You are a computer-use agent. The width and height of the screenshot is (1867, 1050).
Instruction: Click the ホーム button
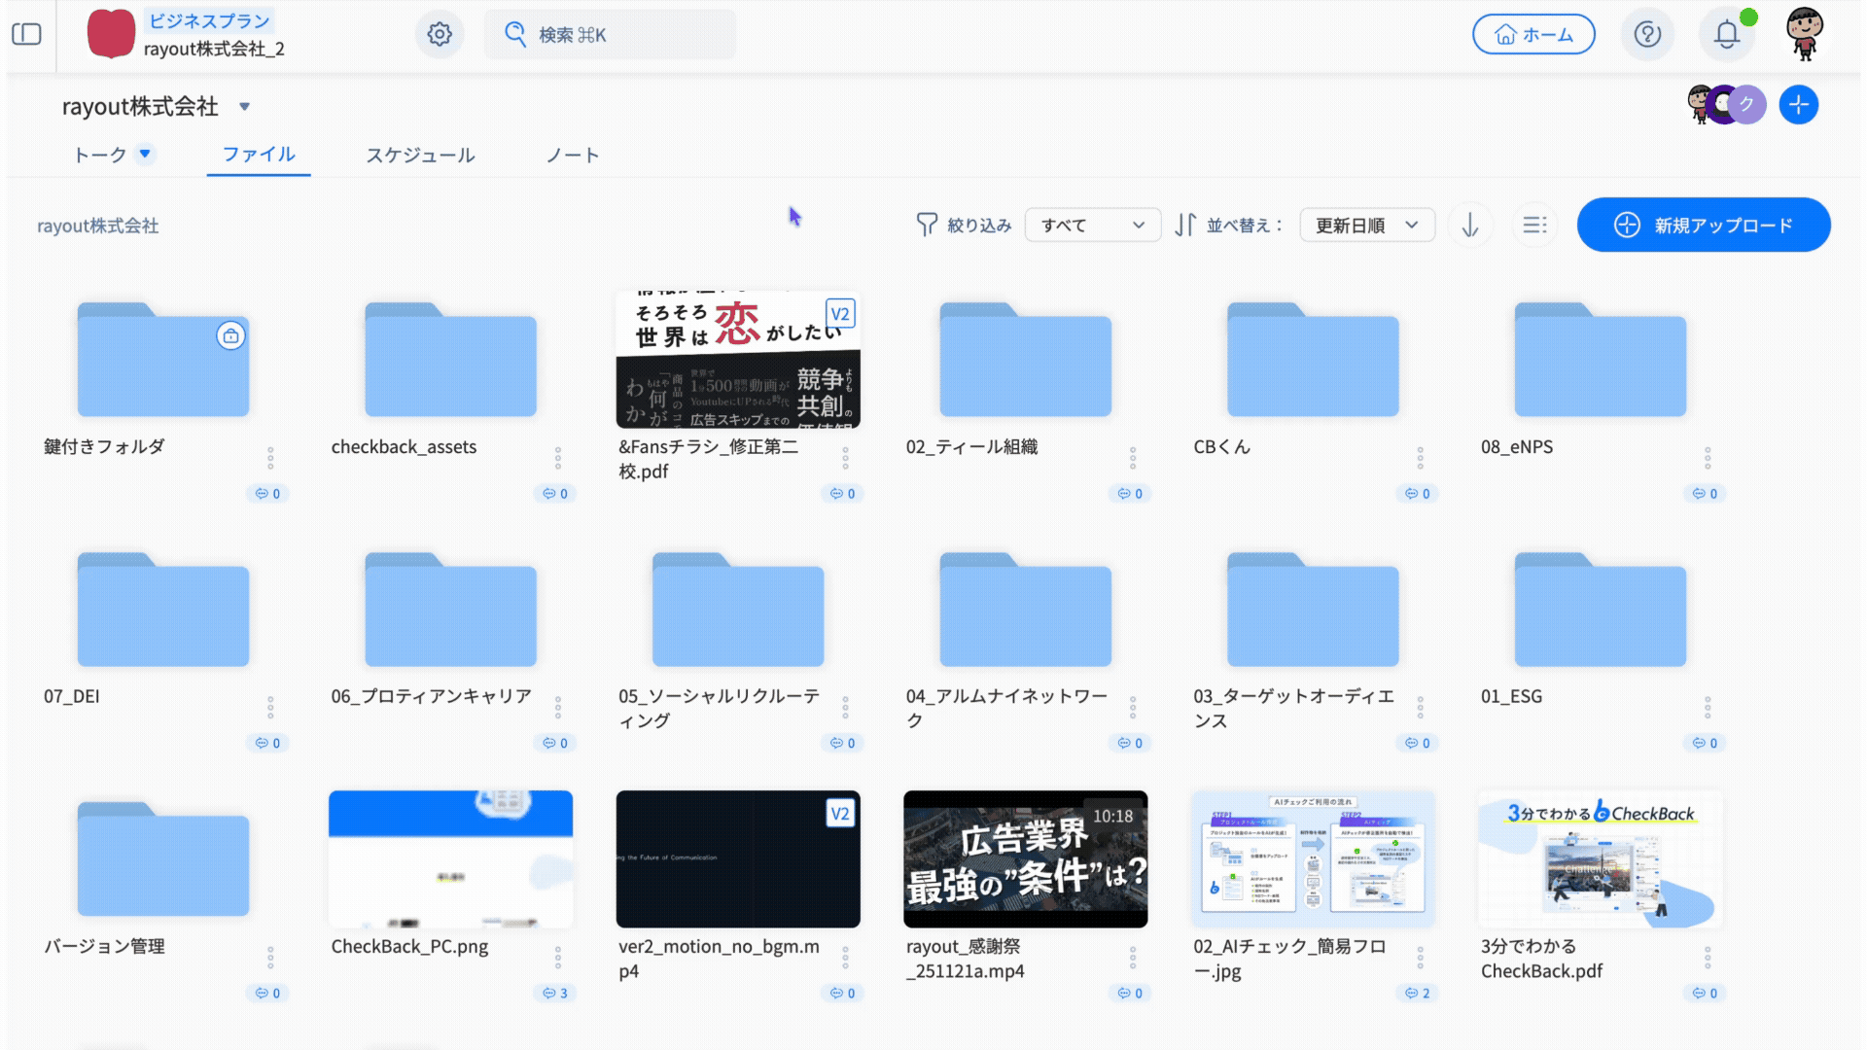[1533, 35]
